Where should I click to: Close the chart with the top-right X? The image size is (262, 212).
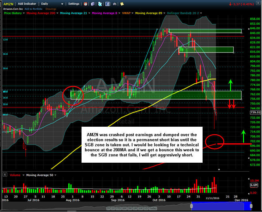[258, 3]
